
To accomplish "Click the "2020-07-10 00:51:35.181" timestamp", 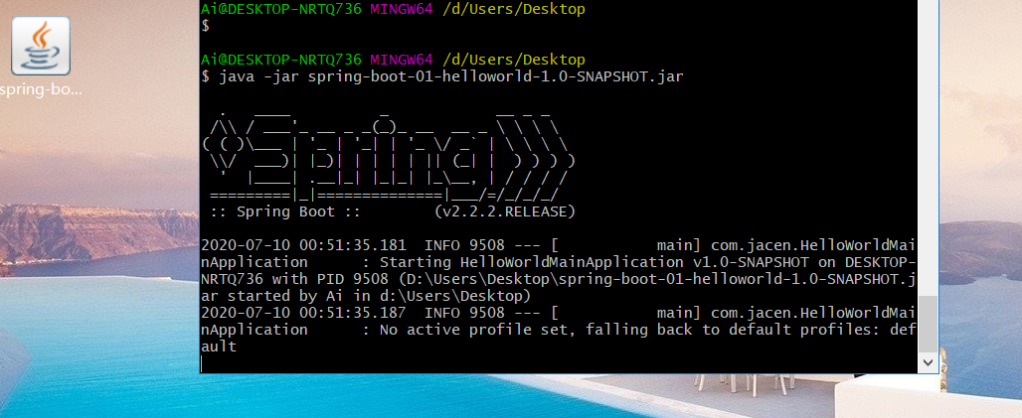I will tap(303, 245).
